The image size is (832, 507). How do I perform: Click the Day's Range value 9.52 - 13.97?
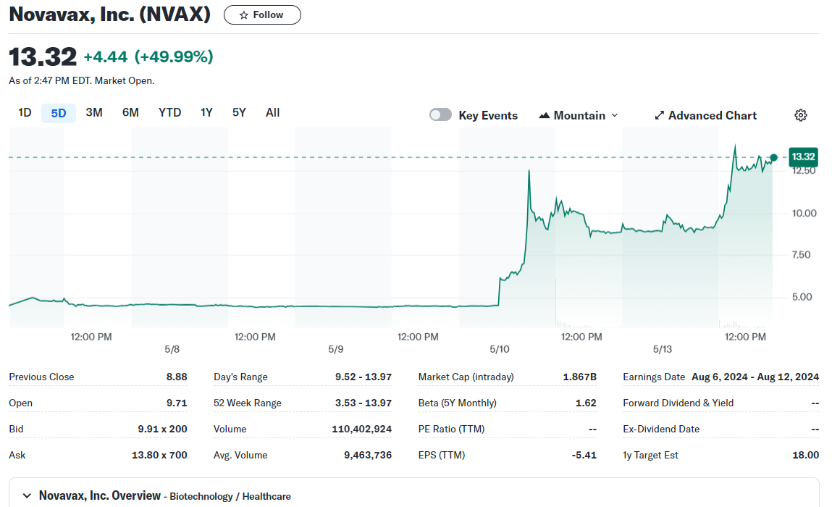364,377
